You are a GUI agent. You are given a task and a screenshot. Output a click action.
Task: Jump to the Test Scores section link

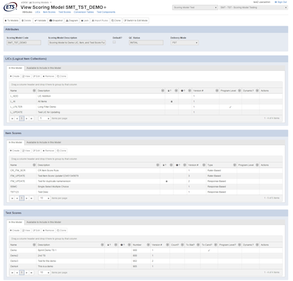click(x=64, y=12)
